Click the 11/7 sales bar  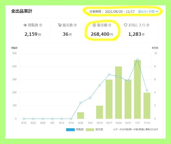(137, 89)
